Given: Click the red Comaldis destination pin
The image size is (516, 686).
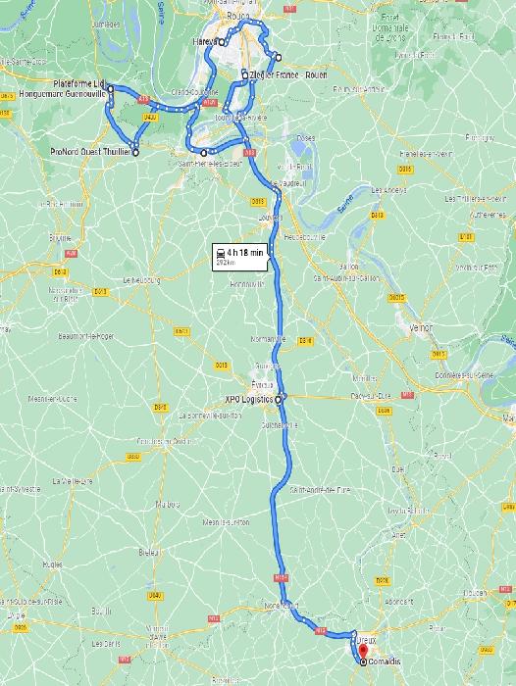Looking at the screenshot, I should (363, 652).
